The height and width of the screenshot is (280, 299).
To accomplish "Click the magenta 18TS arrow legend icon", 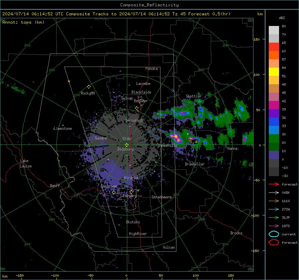I will 274,226.
